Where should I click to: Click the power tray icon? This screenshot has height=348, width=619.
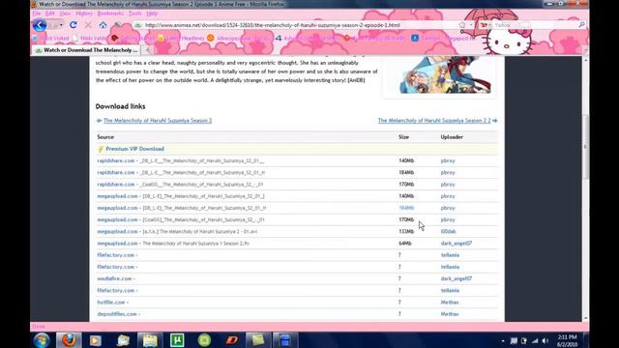pyautogui.click(x=524, y=341)
